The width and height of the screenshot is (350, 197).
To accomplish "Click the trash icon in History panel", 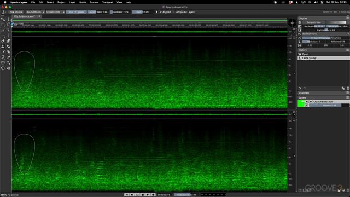I will click(x=348, y=88).
